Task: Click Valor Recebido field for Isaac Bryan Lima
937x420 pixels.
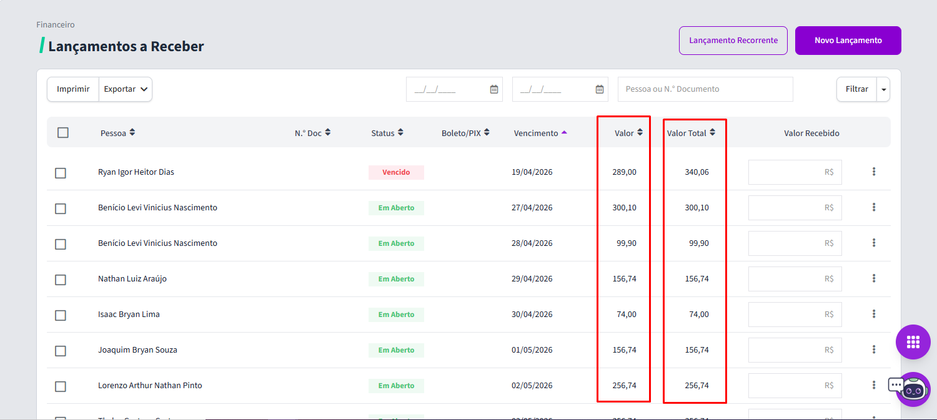Action: 795,315
